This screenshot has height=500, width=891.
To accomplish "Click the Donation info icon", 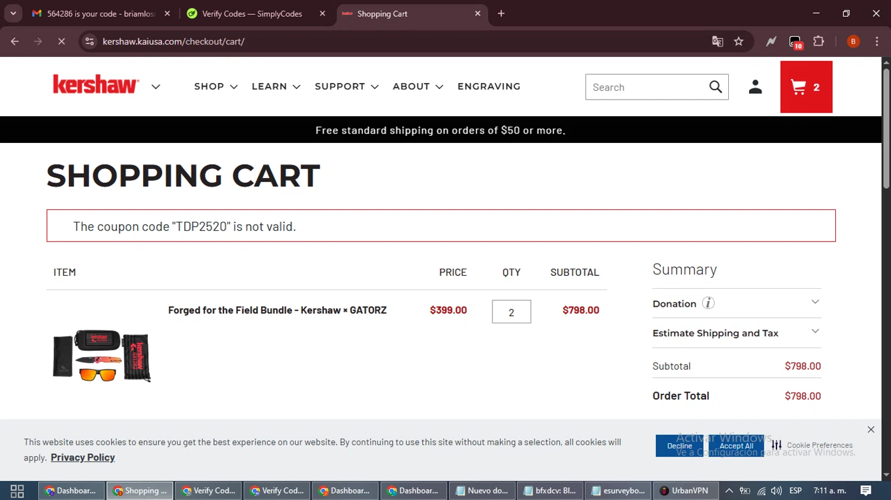I will point(708,303).
